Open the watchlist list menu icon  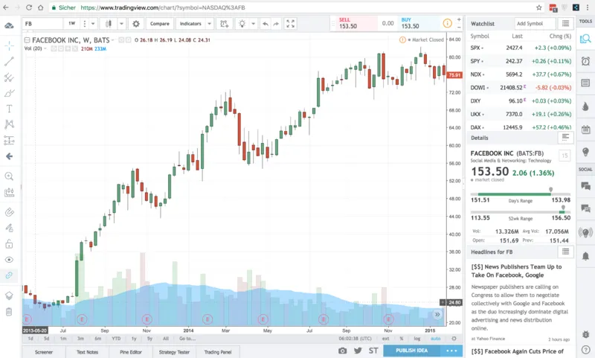565,24
